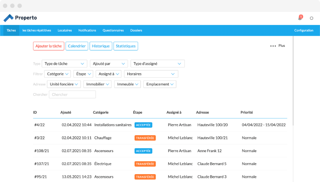Click the Étape column header
Image resolution: width=320 pixels, height=182 pixels.
coord(138,112)
